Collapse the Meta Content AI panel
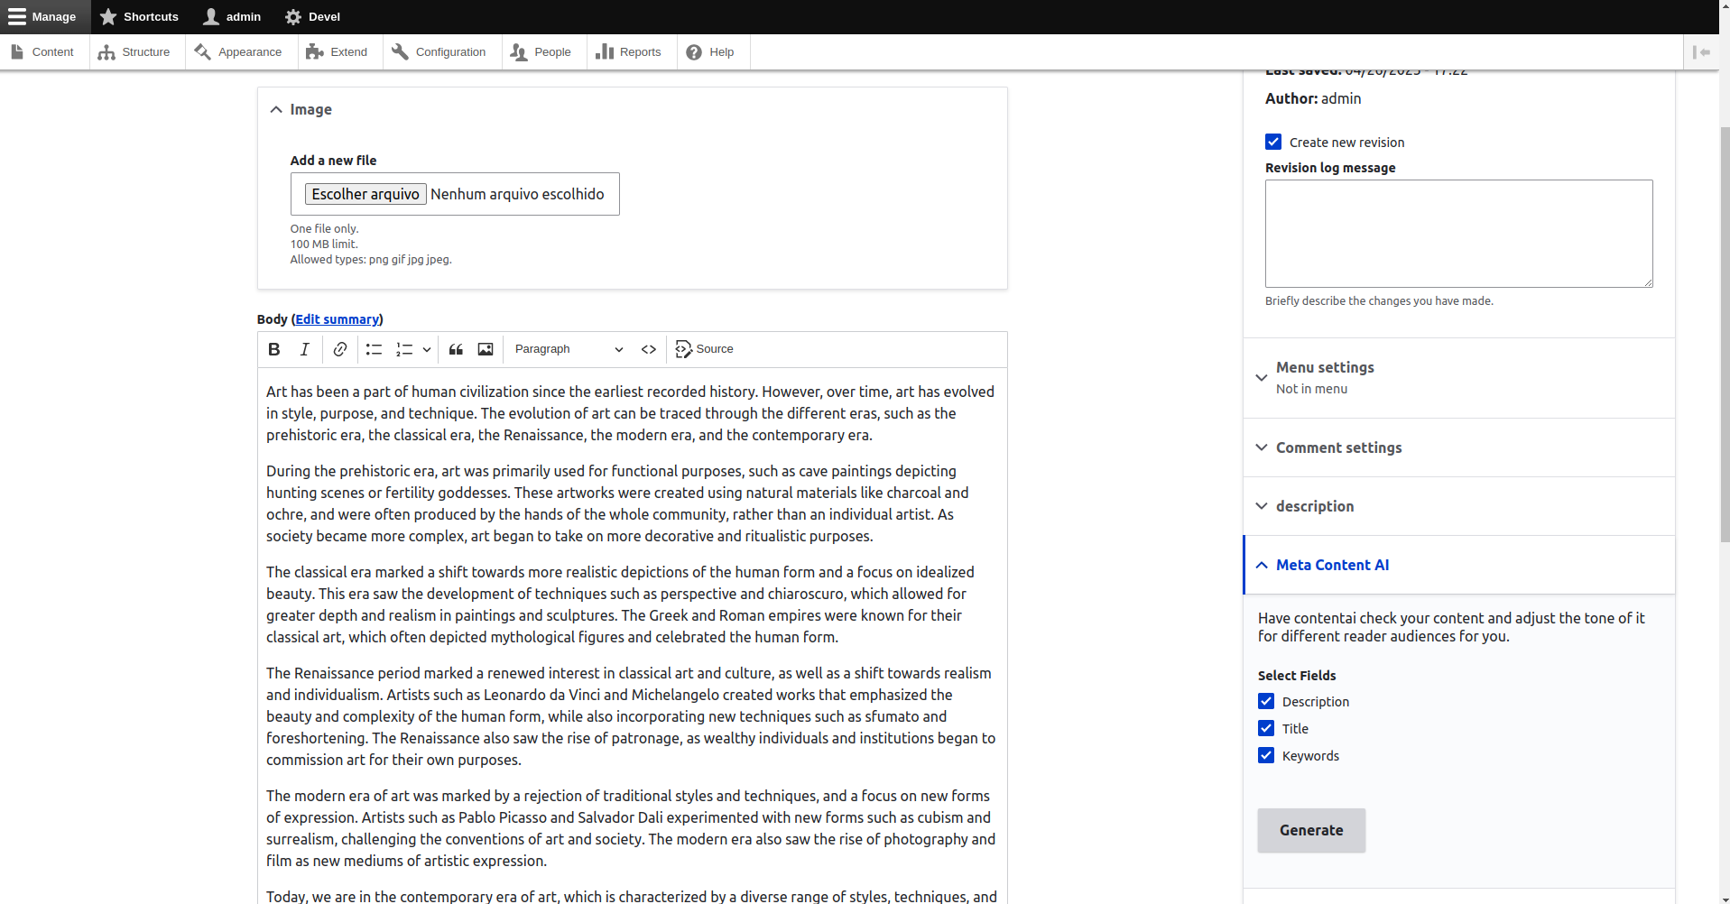This screenshot has width=1730, height=904. click(1331, 565)
